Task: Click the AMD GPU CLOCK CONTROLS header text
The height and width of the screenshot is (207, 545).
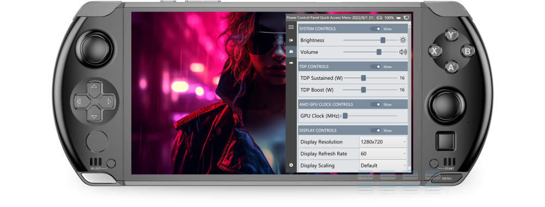Action: point(326,104)
